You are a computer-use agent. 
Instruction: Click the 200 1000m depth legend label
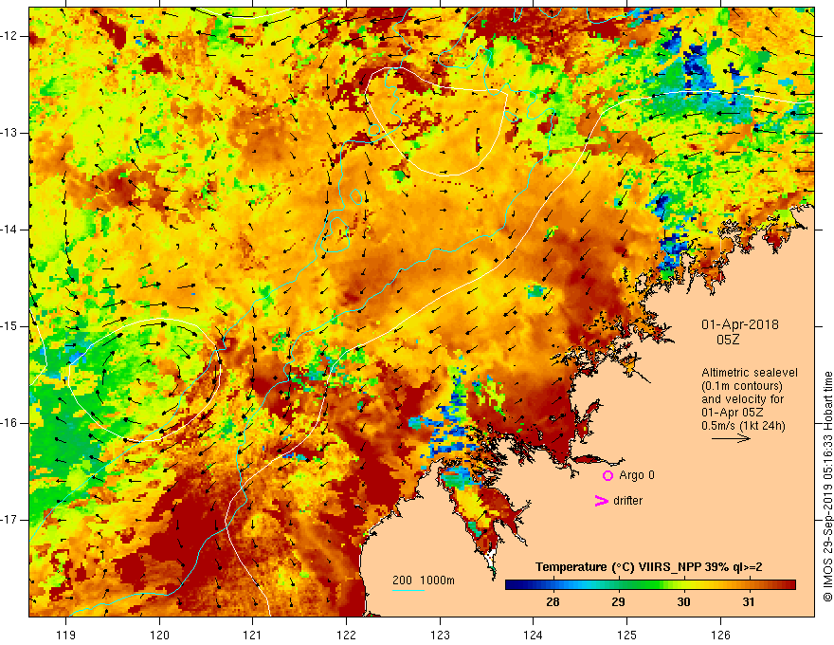tap(424, 580)
